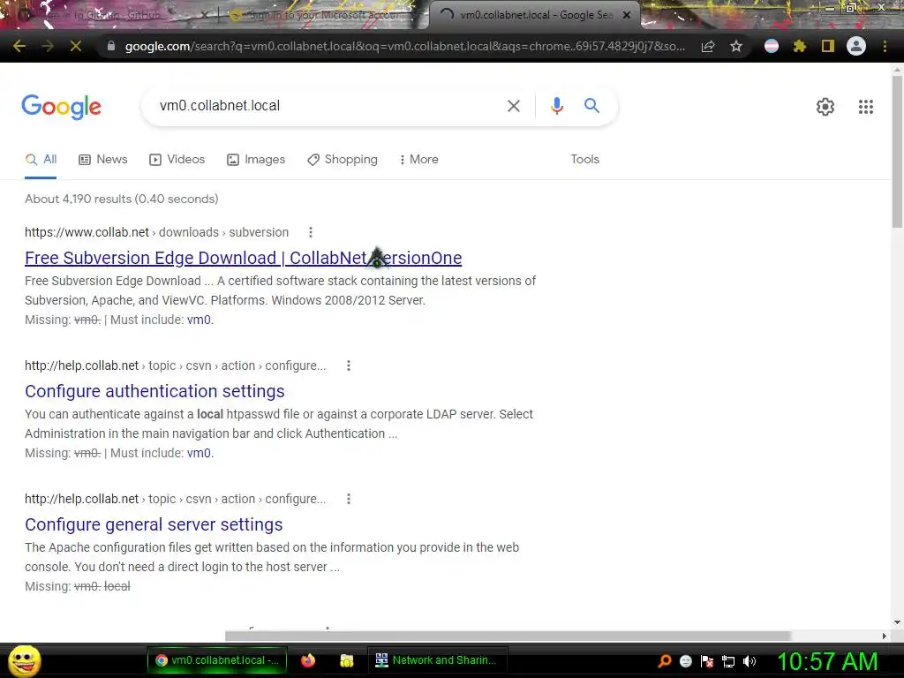Open the Chrome three-dot menu
904x678 pixels.
coord(885,46)
